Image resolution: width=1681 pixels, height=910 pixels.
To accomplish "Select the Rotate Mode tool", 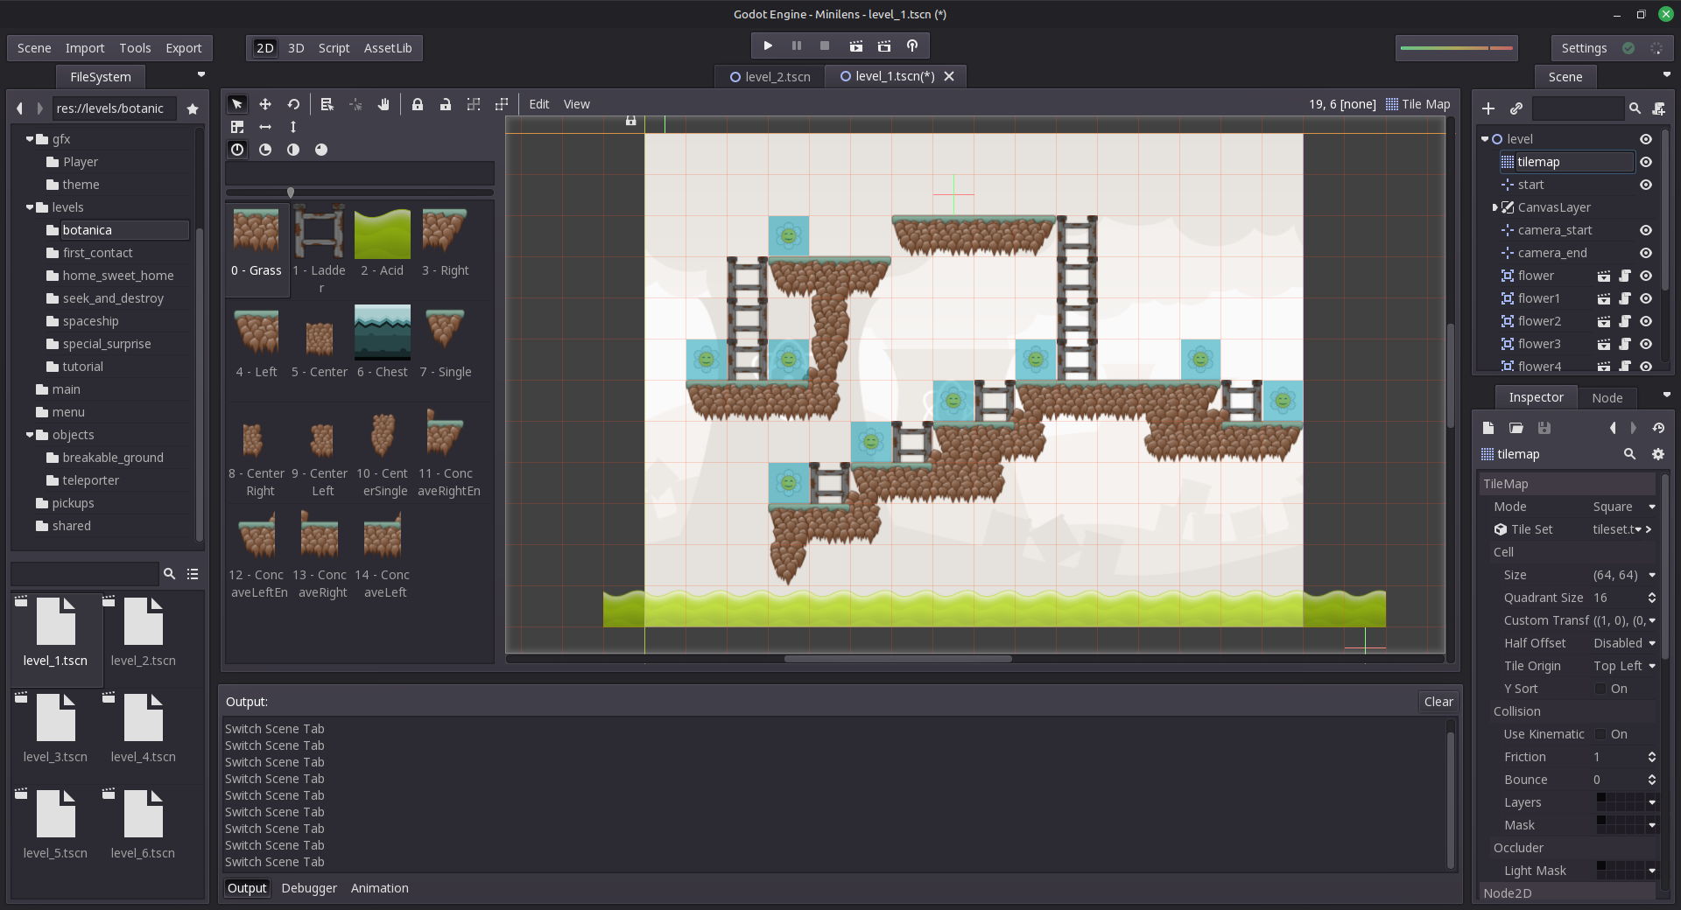I will (x=293, y=104).
